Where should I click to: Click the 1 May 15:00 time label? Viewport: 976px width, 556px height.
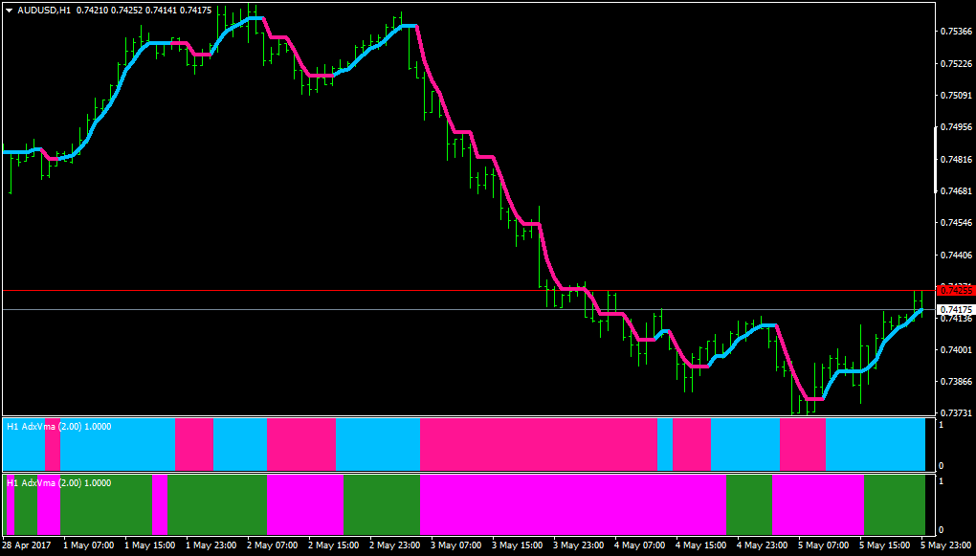point(149,545)
